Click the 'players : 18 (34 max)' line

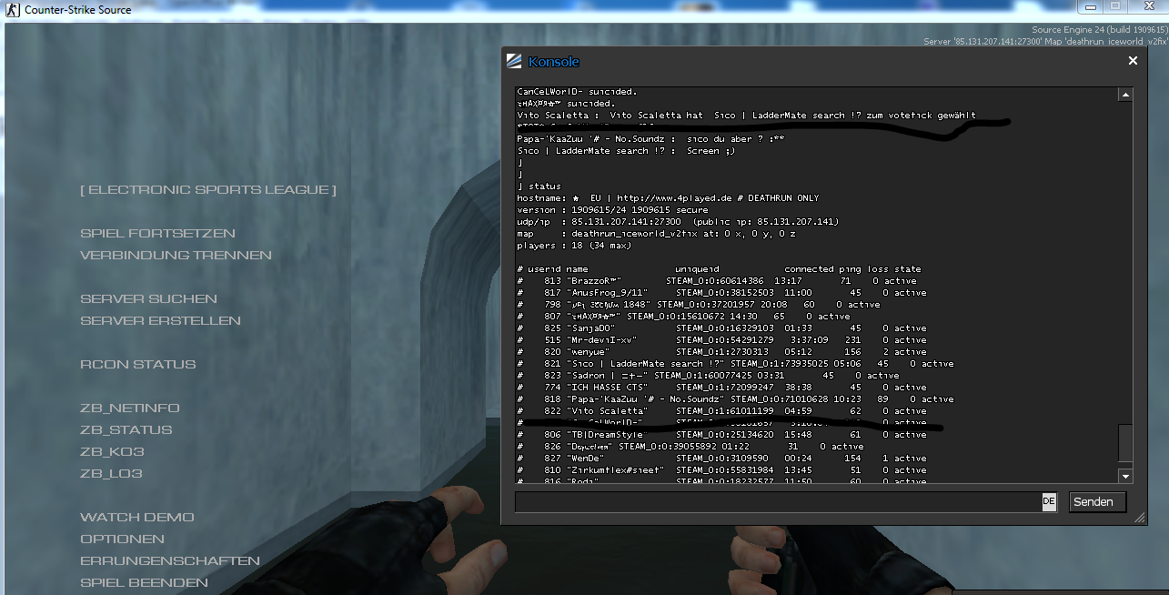pyautogui.click(x=575, y=246)
